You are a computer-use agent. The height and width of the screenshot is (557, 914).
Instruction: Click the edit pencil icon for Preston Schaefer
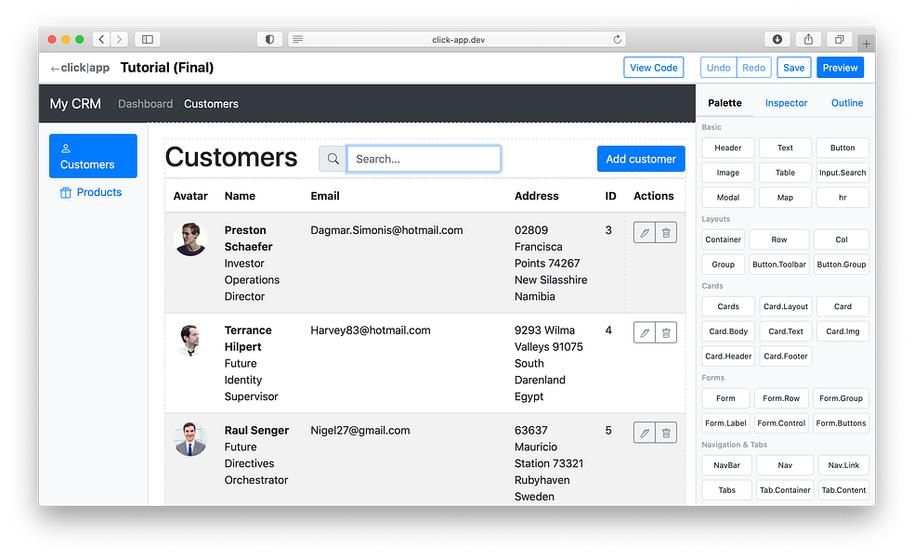(644, 232)
